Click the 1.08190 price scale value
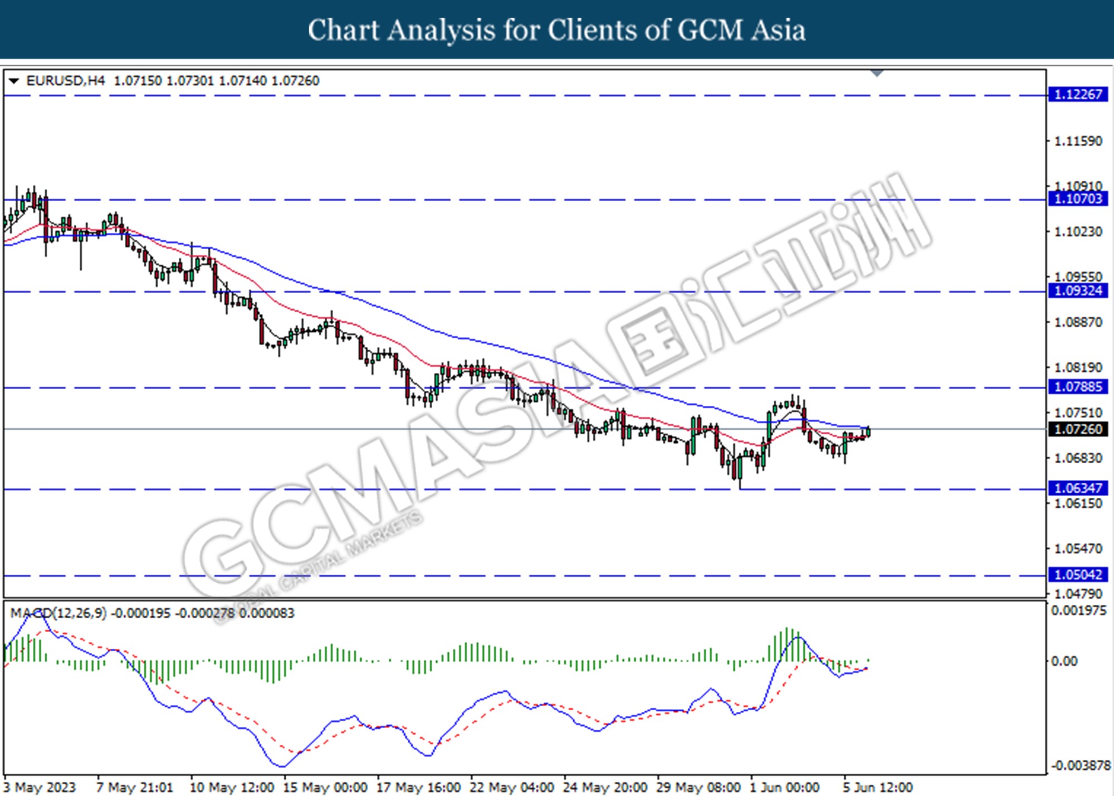1114x796 pixels. click(1078, 367)
